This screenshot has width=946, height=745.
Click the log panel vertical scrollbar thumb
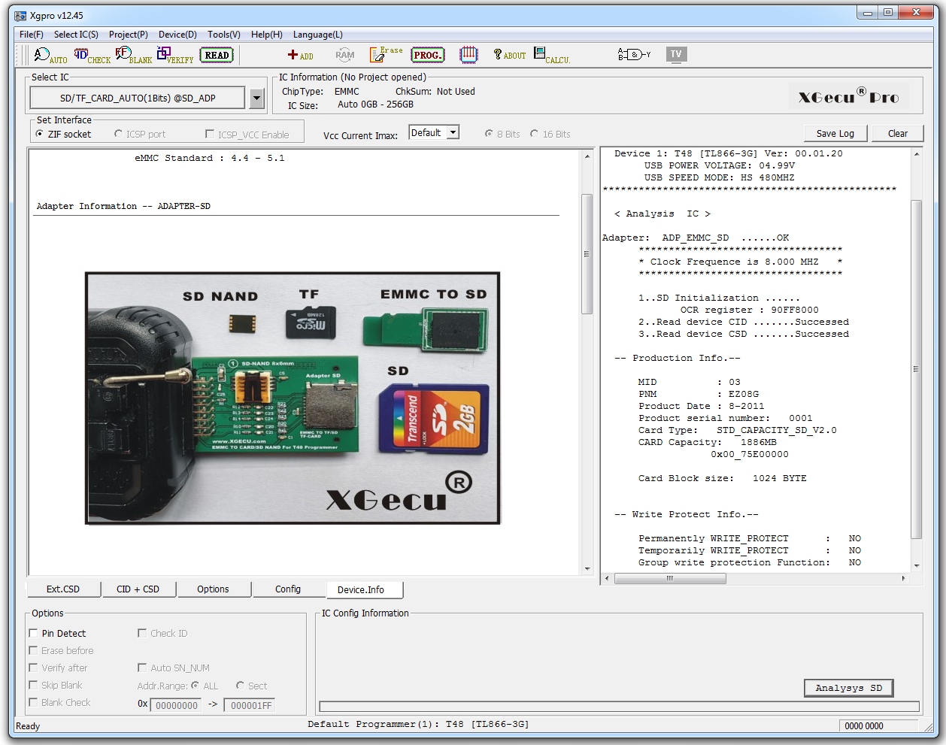(917, 369)
